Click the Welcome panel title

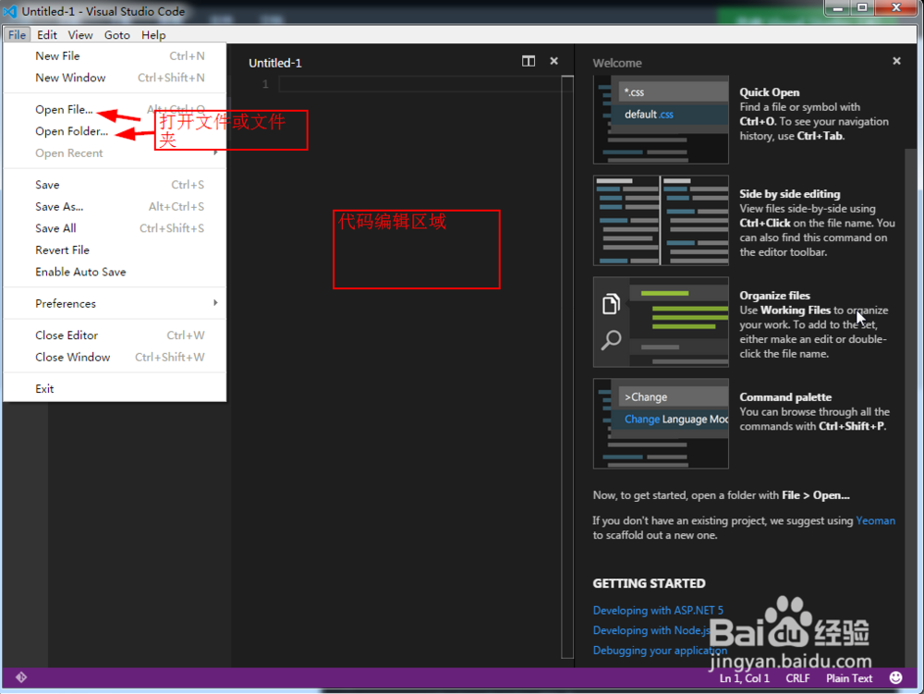pos(617,63)
